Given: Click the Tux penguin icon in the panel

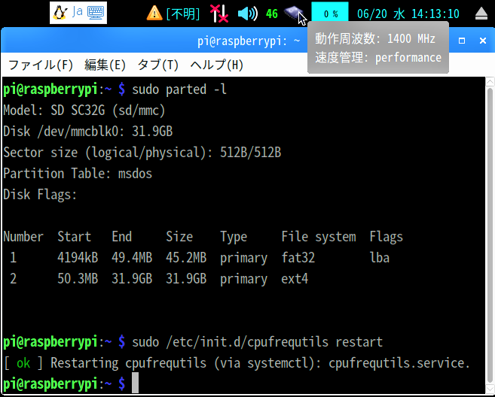Looking at the screenshot, I should 60,13.
